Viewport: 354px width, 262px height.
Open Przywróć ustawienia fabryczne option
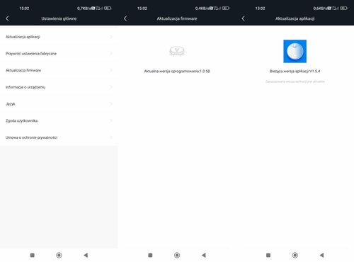coord(59,54)
